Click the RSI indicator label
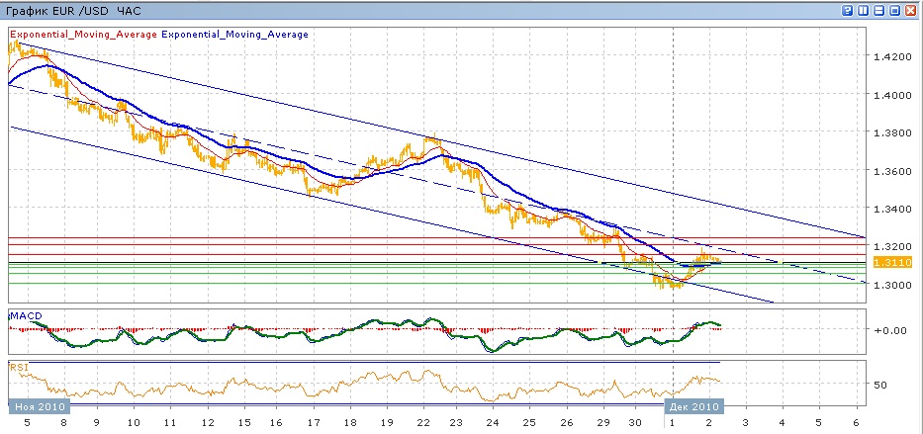The width and height of the screenshot is (923, 434). tap(18, 368)
